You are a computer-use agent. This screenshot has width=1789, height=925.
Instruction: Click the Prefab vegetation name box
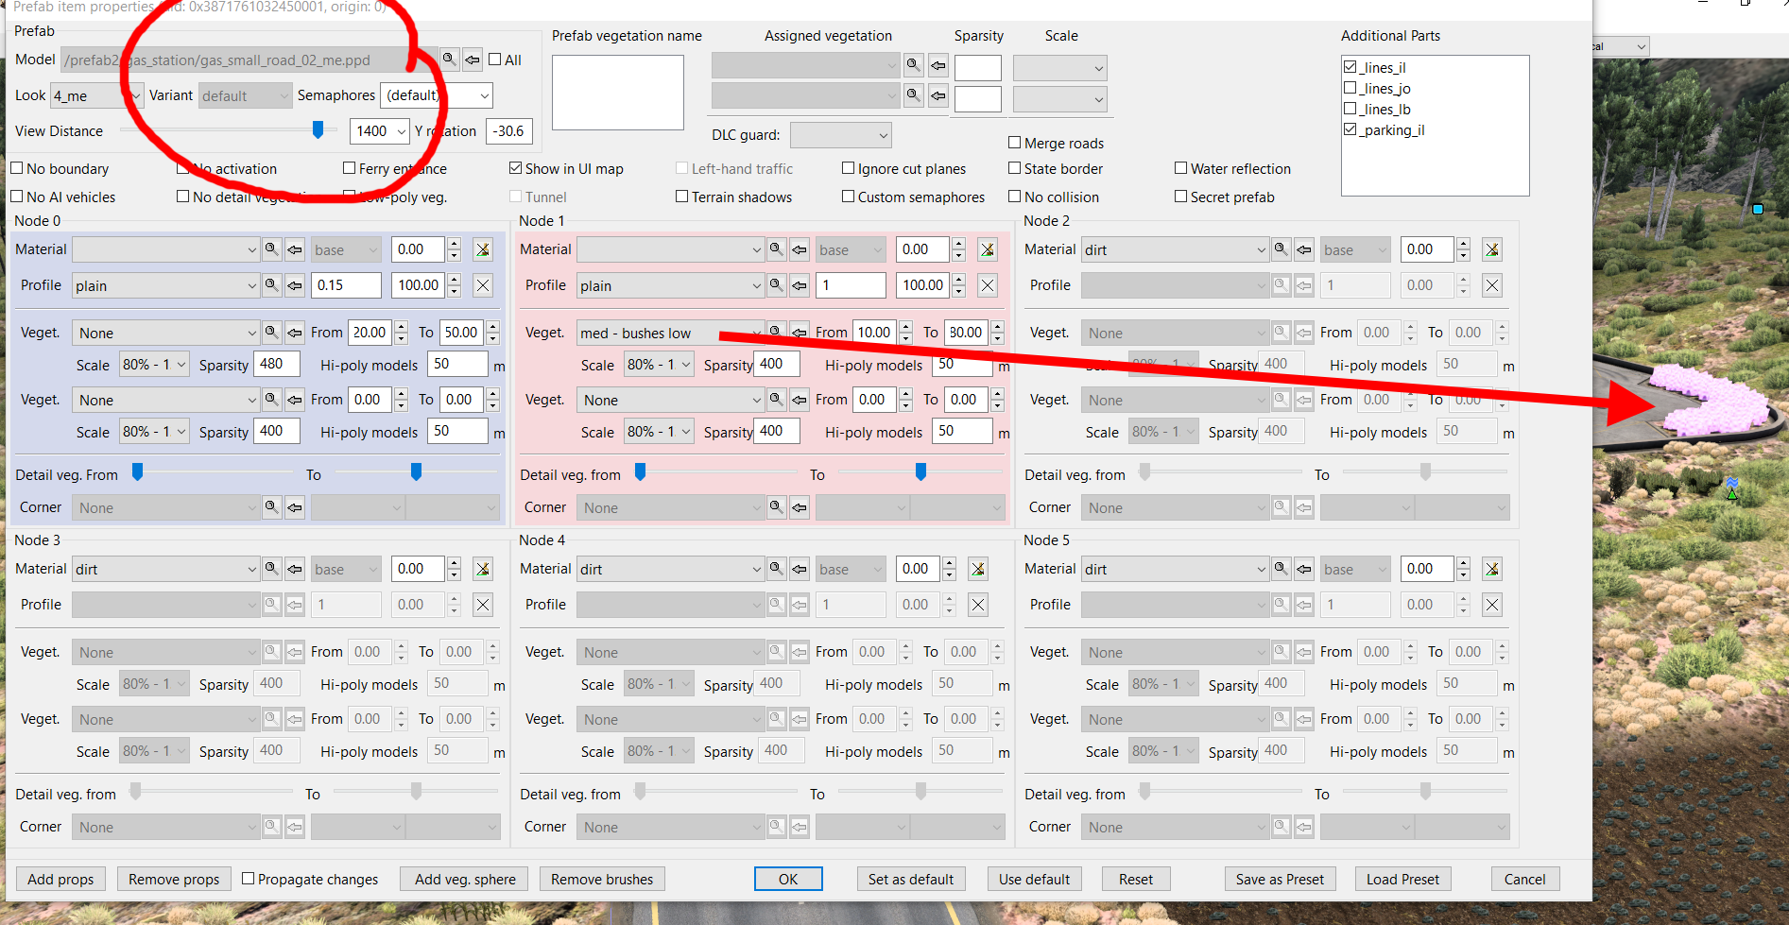[x=618, y=93]
